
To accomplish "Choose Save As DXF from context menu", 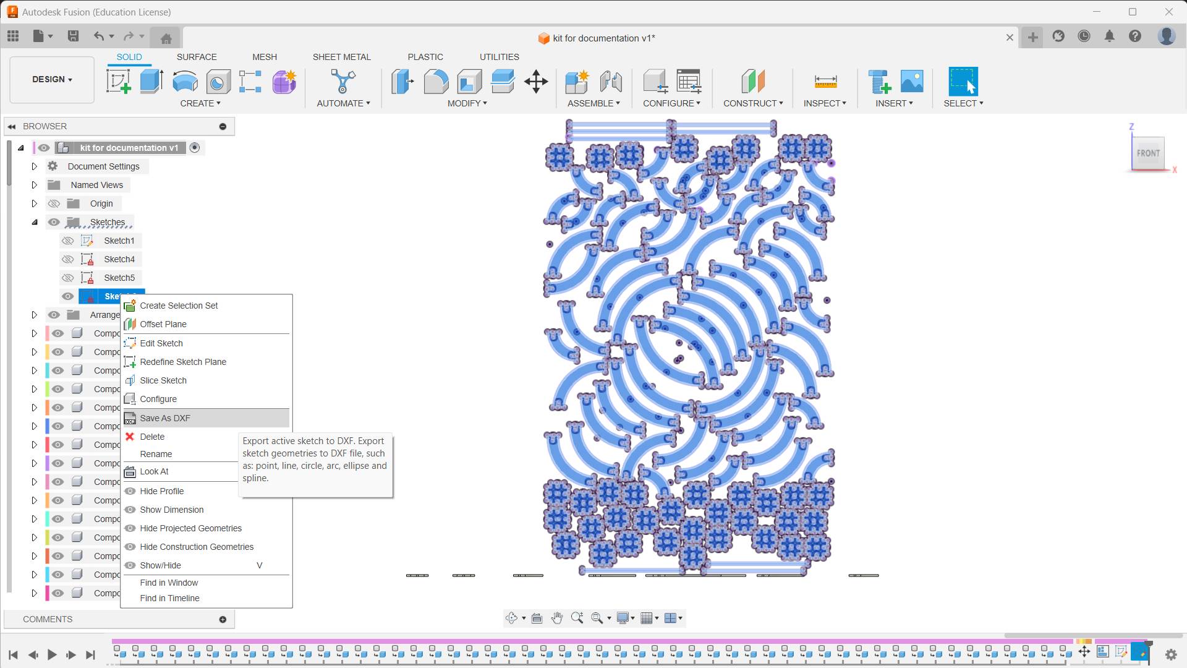I will click(165, 418).
